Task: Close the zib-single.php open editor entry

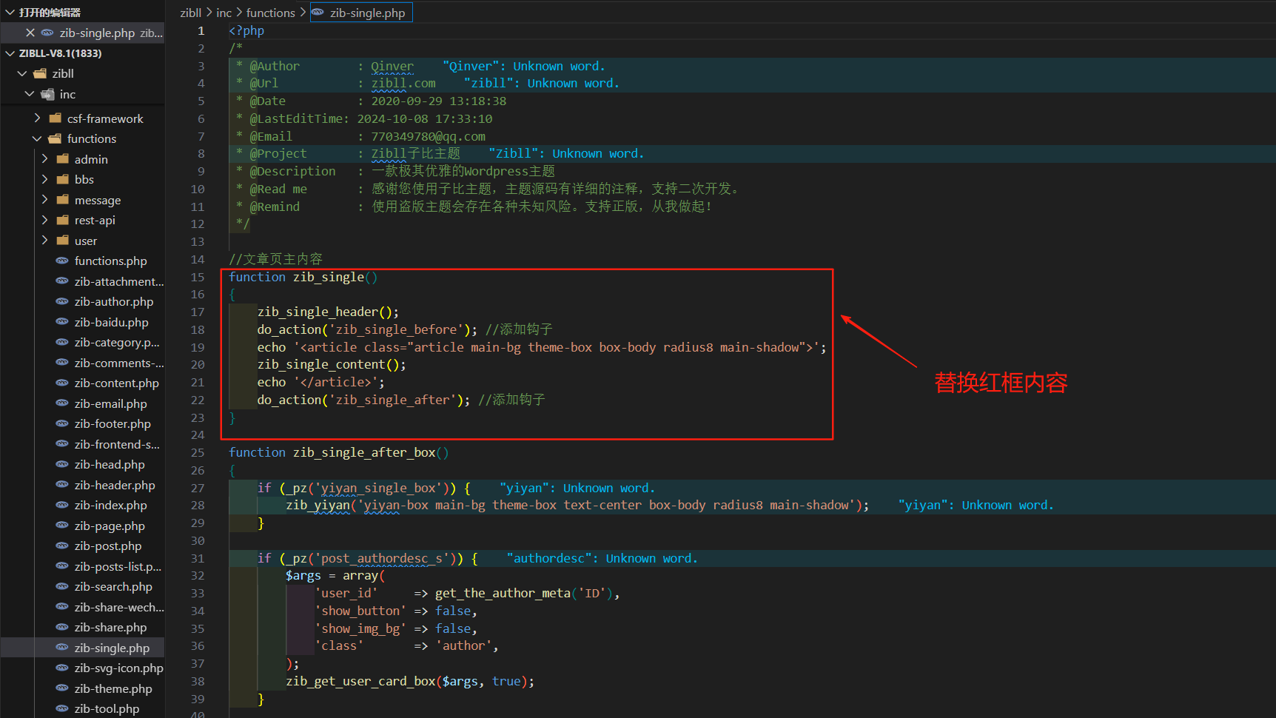Action: tap(30, 33)
